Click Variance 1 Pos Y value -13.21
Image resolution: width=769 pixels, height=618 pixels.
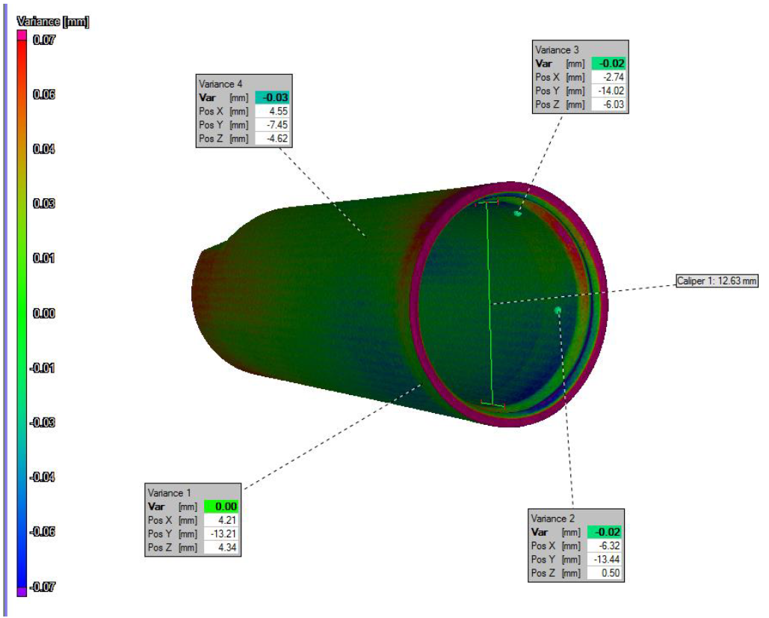point(220,533)
